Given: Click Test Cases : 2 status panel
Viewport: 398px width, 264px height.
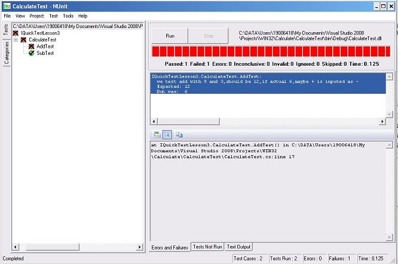Looking at the screenshot, I should pyautogui.click(x=249, y=259).
